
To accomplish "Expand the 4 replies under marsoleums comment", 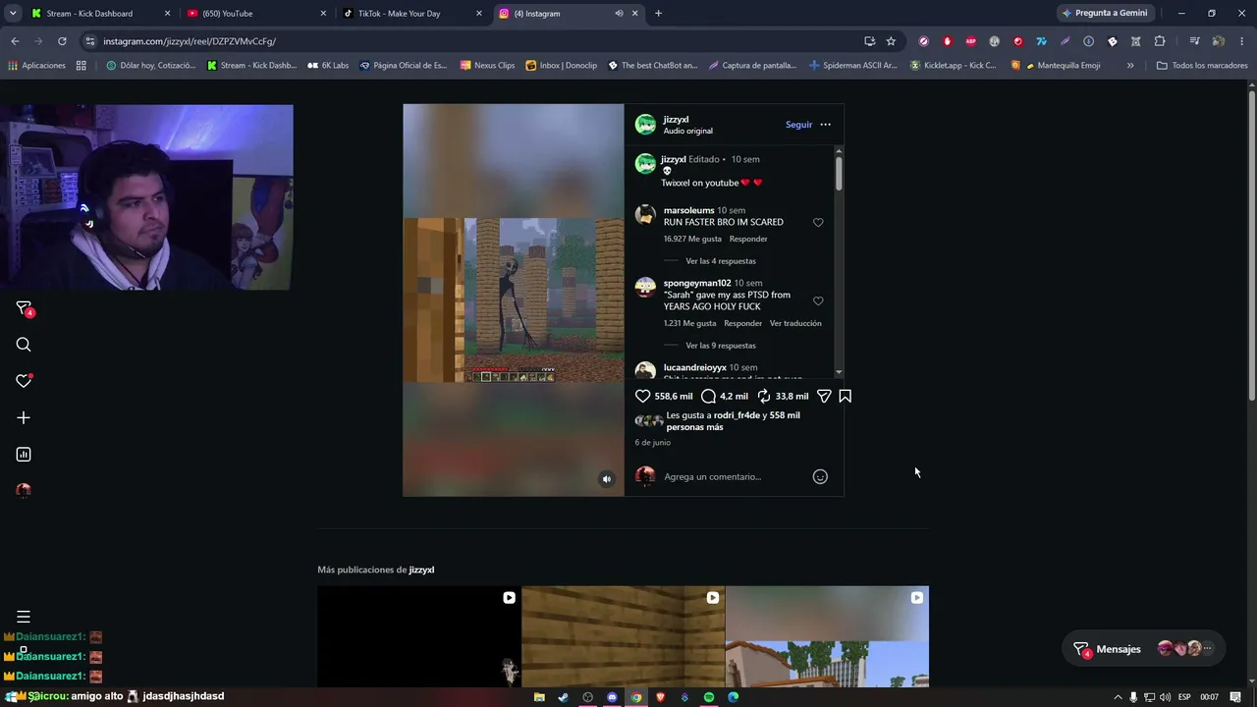I will (721, 261).
